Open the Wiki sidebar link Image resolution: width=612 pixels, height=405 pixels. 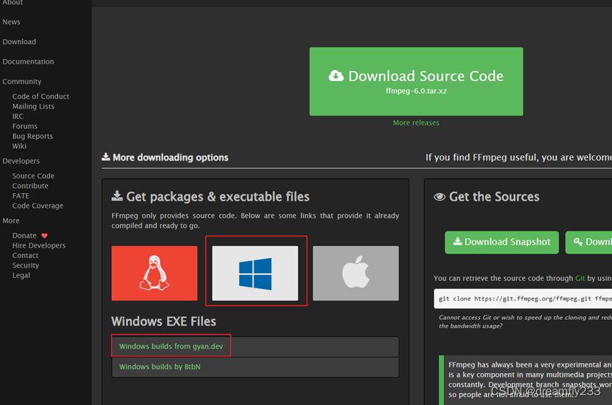(19, 146)
